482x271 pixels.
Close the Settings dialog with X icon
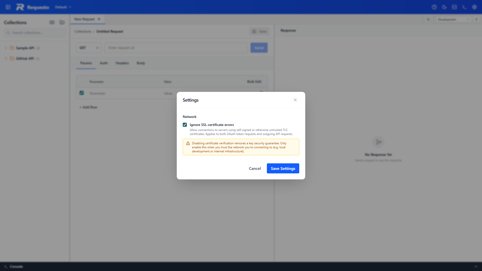tap(295, 100)
